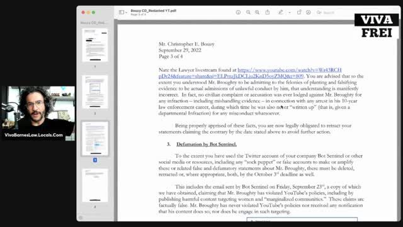Open page 2 thumbnail in sidebar
Viewport: 403px width, 227px height.
pyautogui.click(x=95, y=92)
